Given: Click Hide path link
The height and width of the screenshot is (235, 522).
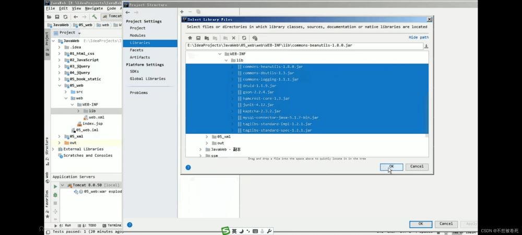Looking at the screenshot, I should click(419, 38).
